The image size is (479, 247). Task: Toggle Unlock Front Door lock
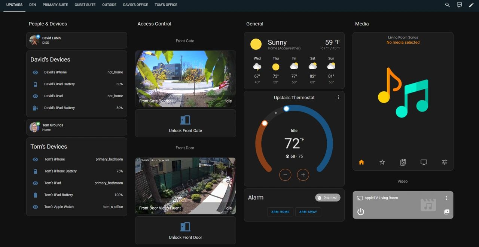click(x=185, y=231)
